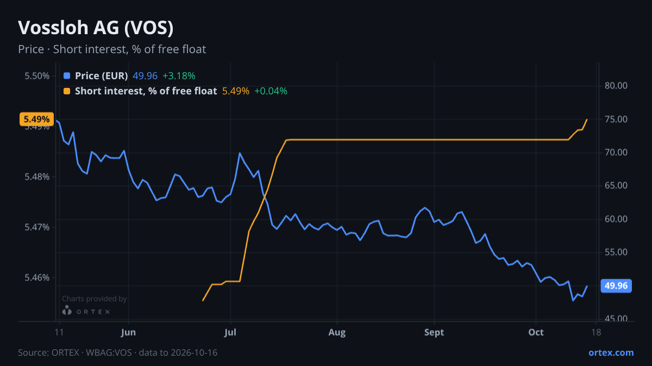
Task: Click the 60.00 right axis label
Action: point(616,219)
